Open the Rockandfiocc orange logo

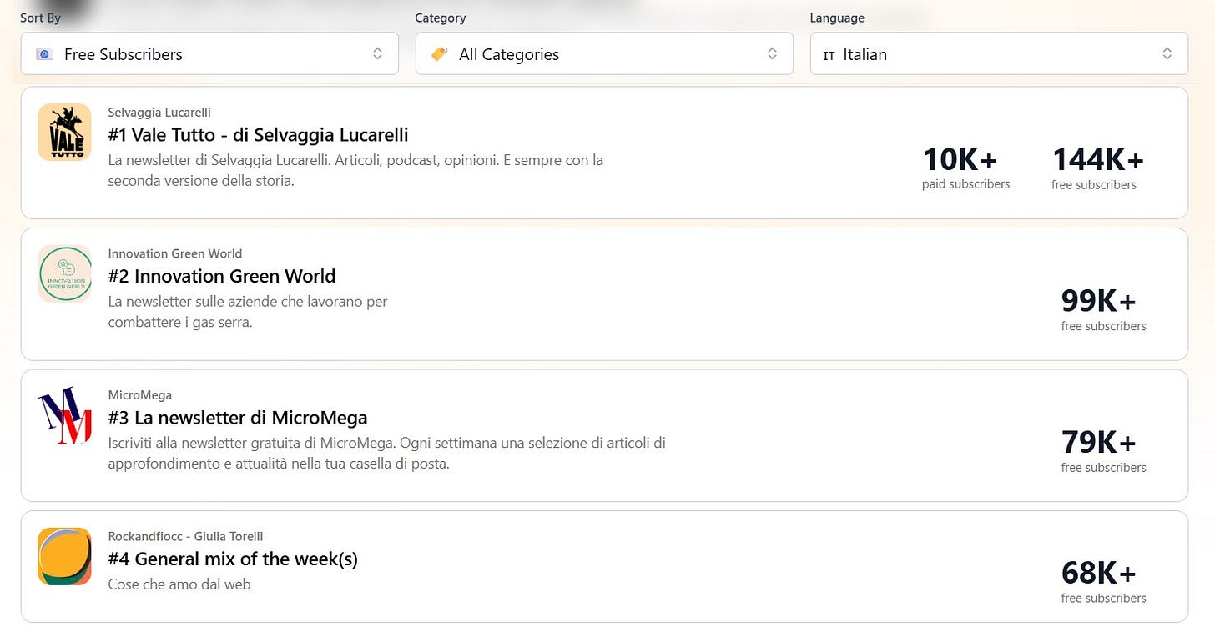pyautogui.click(x=64, y=556)
